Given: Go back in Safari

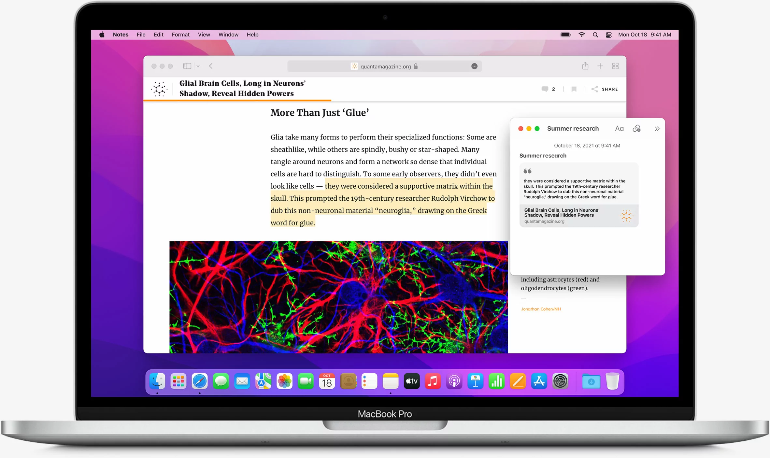Looking at the screenshot, I should [x=211, y=66].
